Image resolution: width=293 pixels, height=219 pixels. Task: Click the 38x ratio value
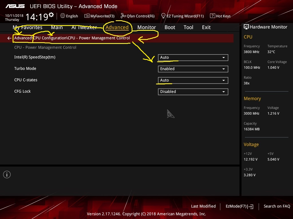point(247,83)
